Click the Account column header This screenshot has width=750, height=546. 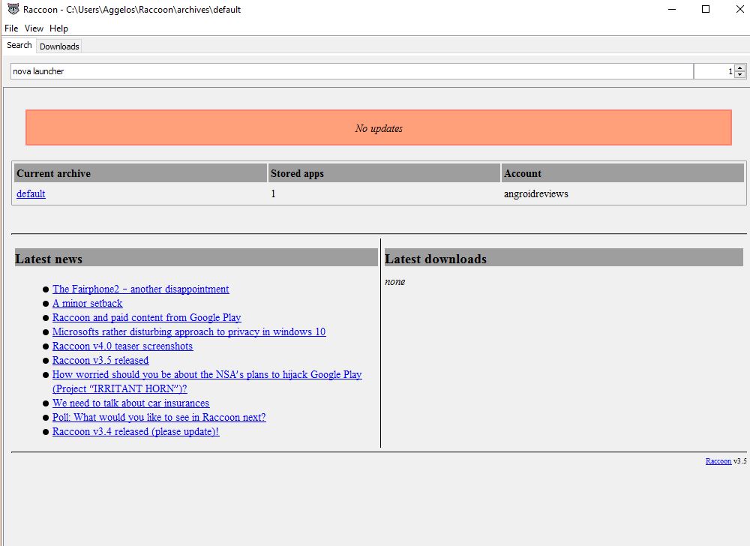click(x=622, y=173)
